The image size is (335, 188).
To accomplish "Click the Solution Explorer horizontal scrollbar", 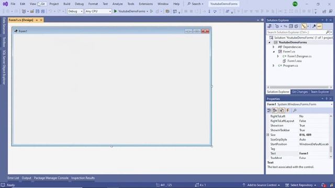I will tap(299, 87).
